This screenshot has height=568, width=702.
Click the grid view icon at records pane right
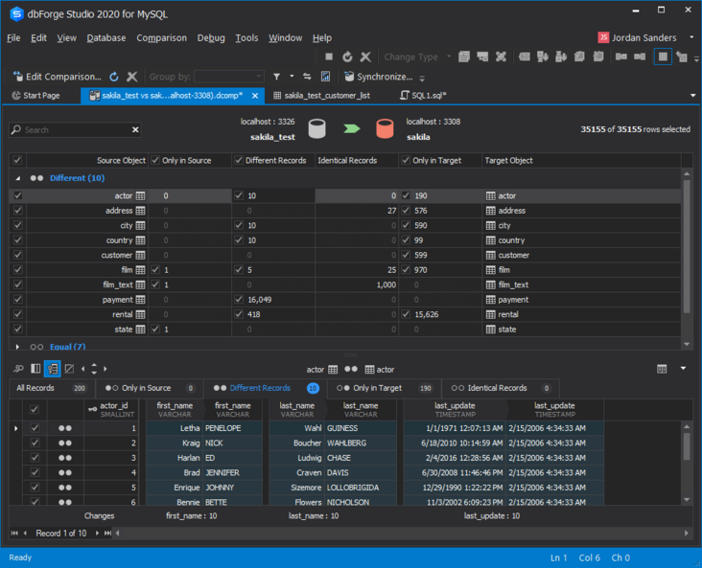[663, 369]
